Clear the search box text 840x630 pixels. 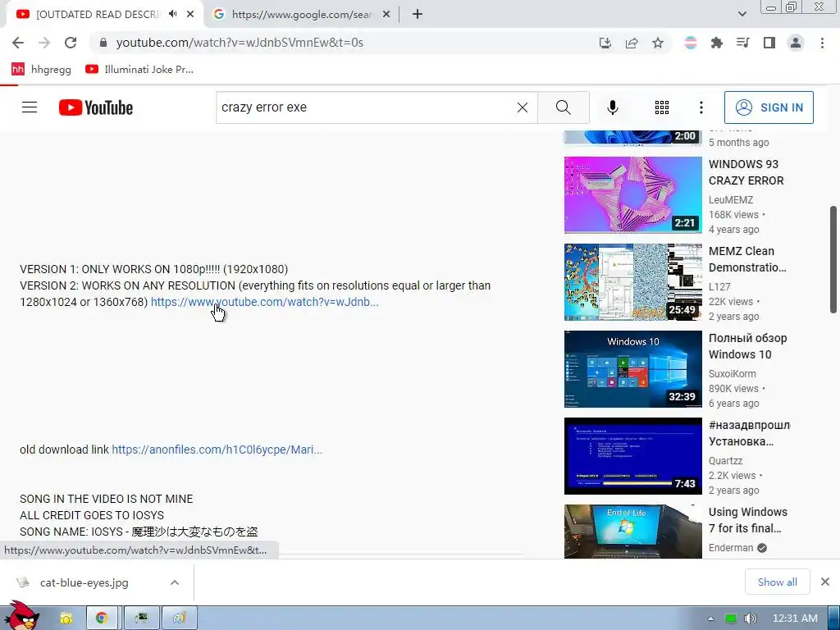tap(523, 107)
